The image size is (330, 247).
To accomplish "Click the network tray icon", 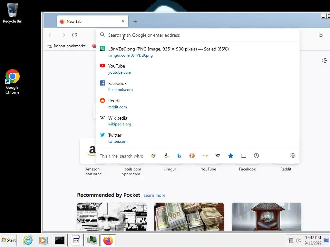I will tap(291, 240).
